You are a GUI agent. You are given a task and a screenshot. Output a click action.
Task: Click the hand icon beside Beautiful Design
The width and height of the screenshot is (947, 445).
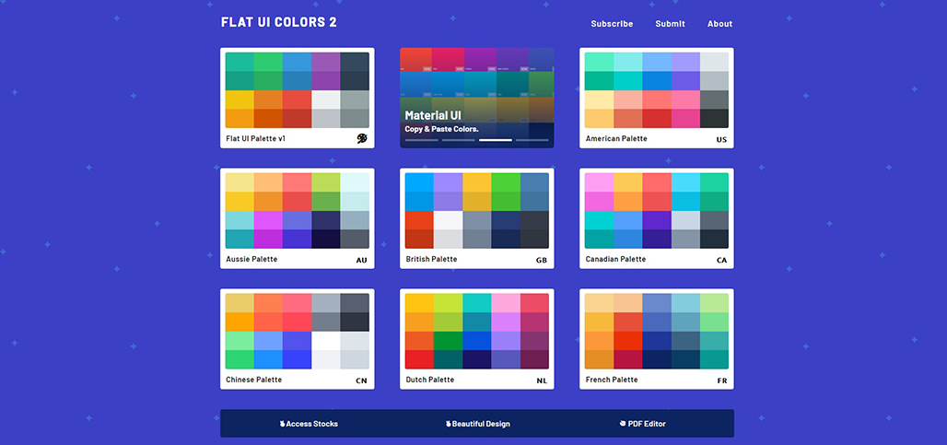(449, 424)
